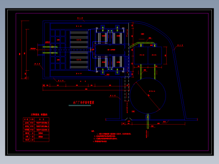Screen dimensions: 219x164
Task: Click the upper yellow-green inlet pipe arrow
Action: click(50, 47)
